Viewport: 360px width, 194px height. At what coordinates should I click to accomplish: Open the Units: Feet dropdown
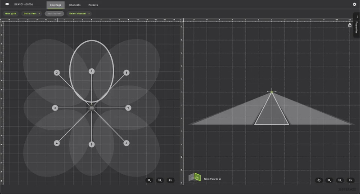(x=32, y=13)
